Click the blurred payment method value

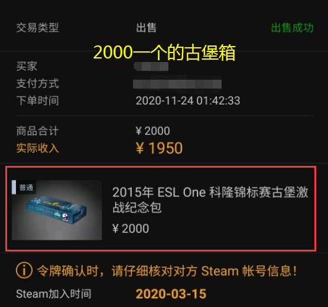pyautogui.click(x=177, y=84)
